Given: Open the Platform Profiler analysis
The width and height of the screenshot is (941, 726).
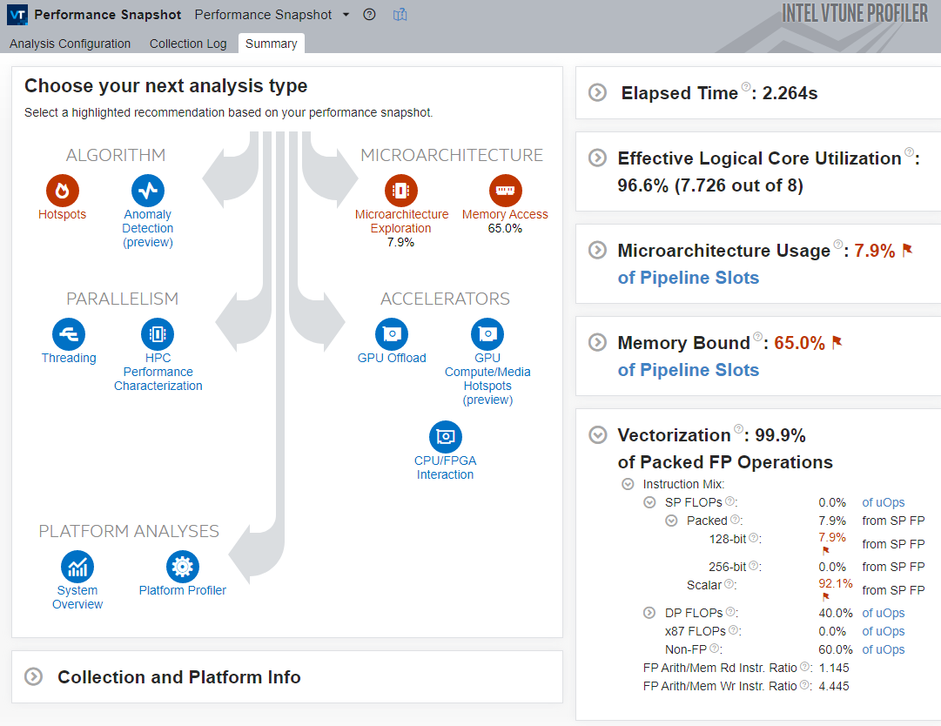Looking at the screenshot, I should click(182, 566).
